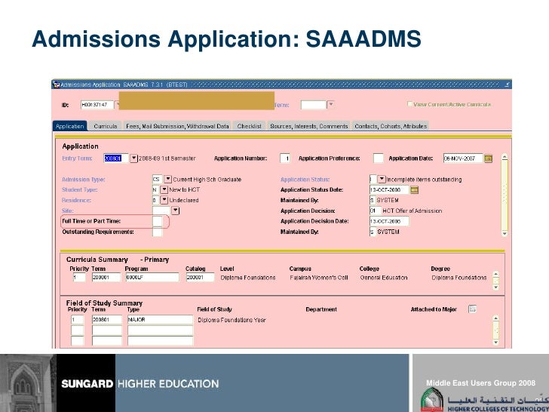Click the text Diploma Foundations Year
Image resolution: width=549 pixels, height=412 pixels.
pos(232,320)
